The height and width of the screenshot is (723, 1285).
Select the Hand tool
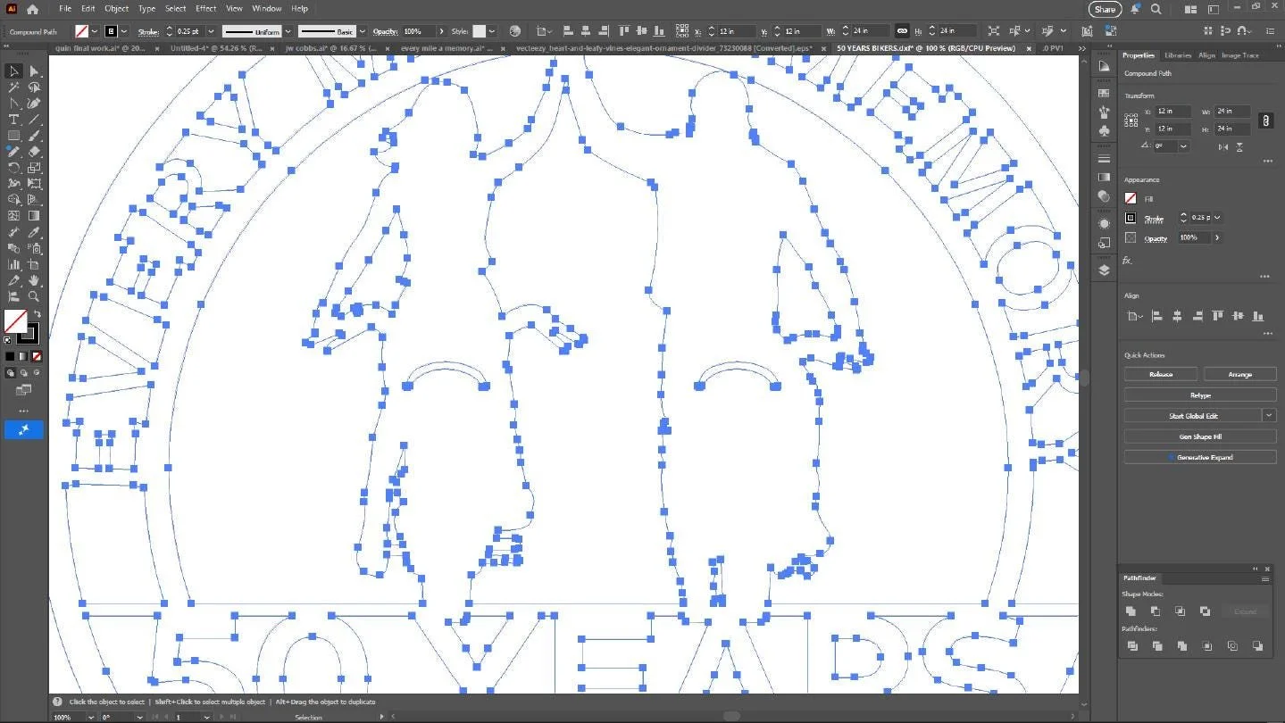pos(34,280)
